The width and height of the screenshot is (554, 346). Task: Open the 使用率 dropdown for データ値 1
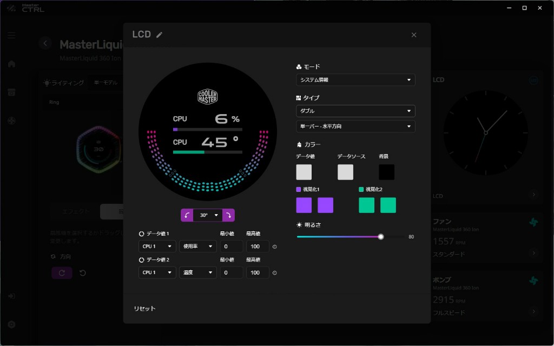coord(198,247)
